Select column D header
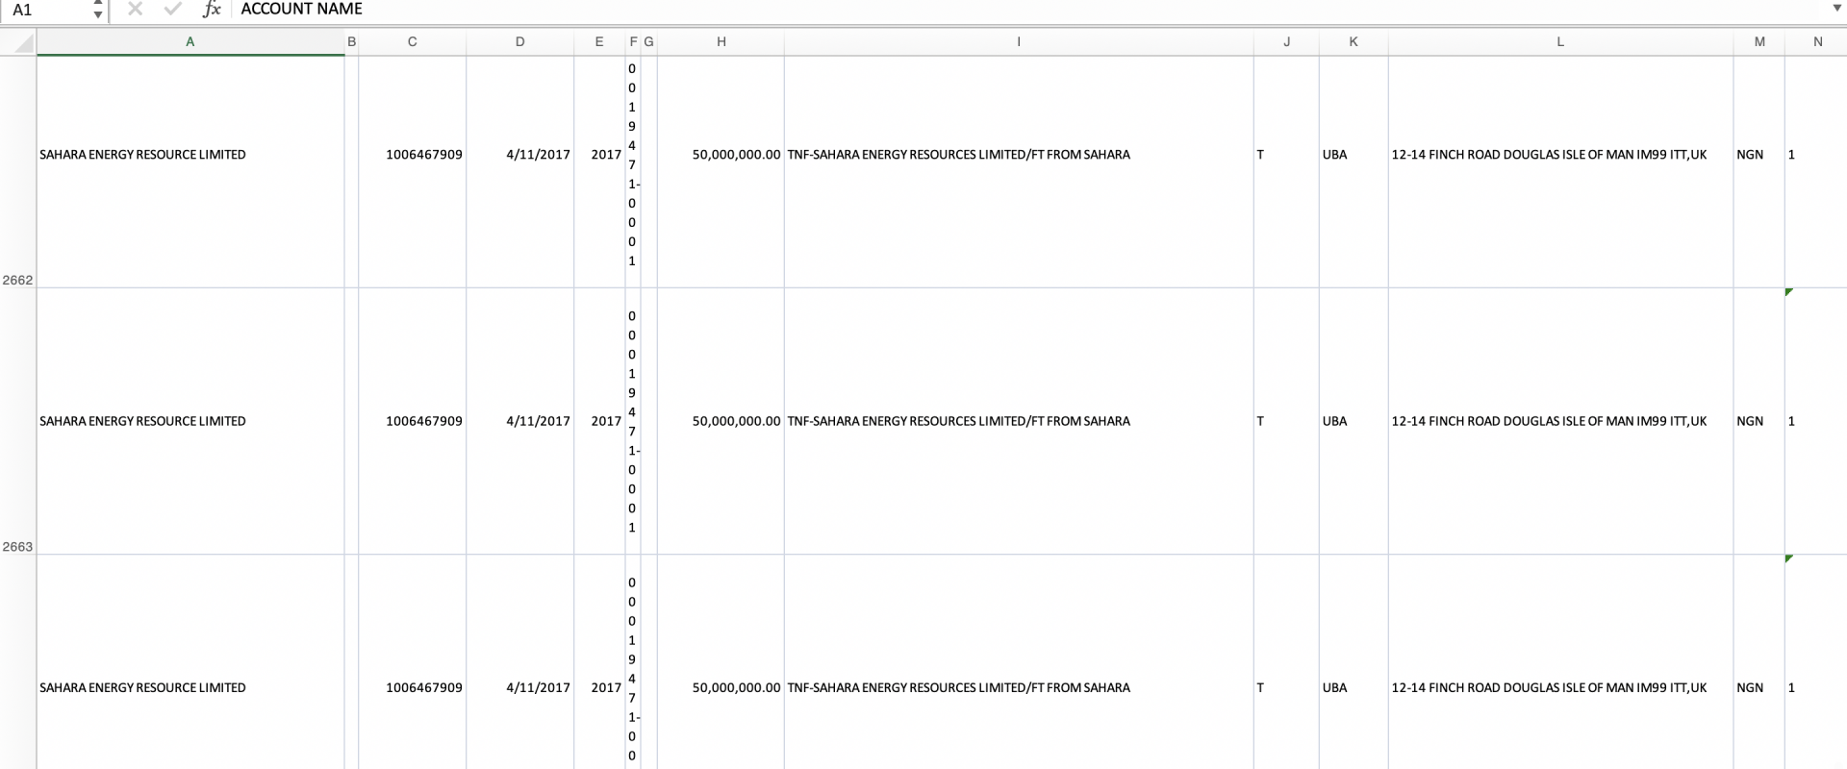 [519, 42]
